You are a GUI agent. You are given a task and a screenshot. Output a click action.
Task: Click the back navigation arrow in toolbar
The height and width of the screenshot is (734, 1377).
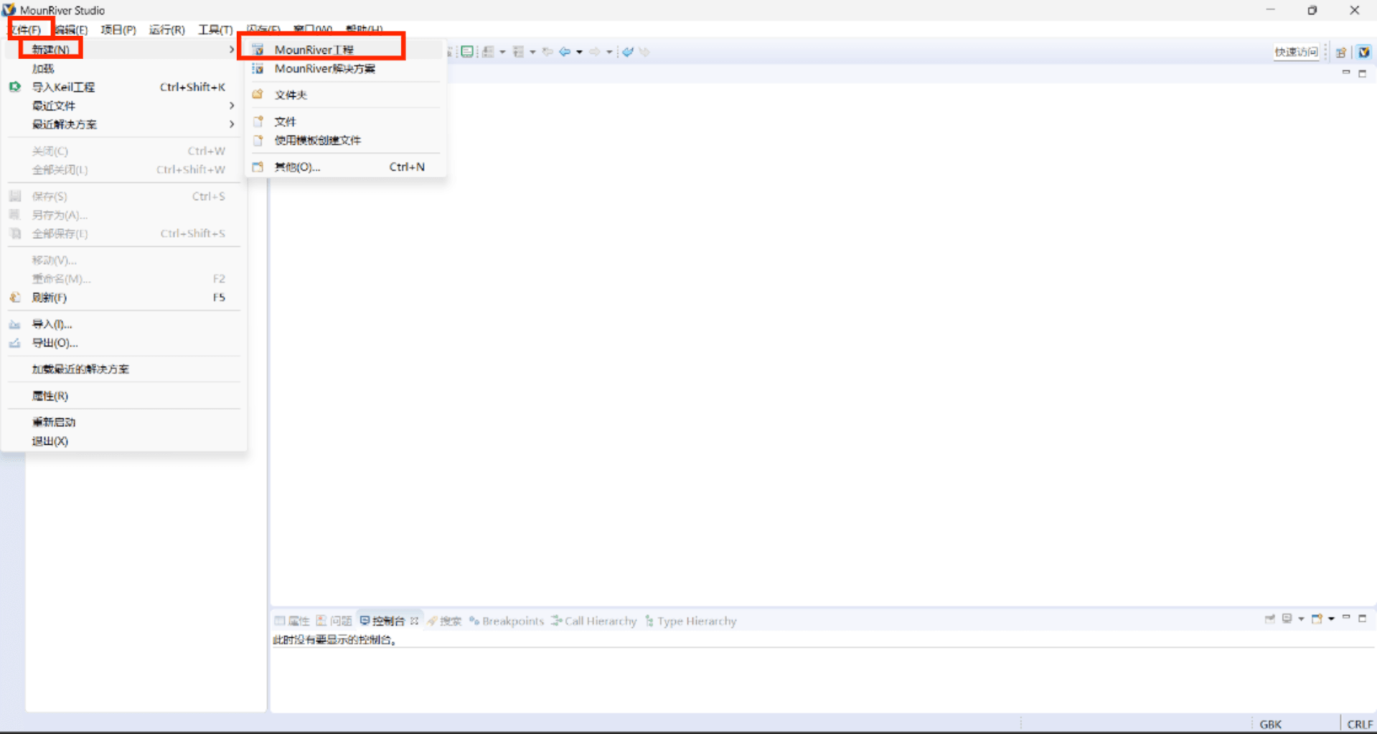tap(565, 52)
